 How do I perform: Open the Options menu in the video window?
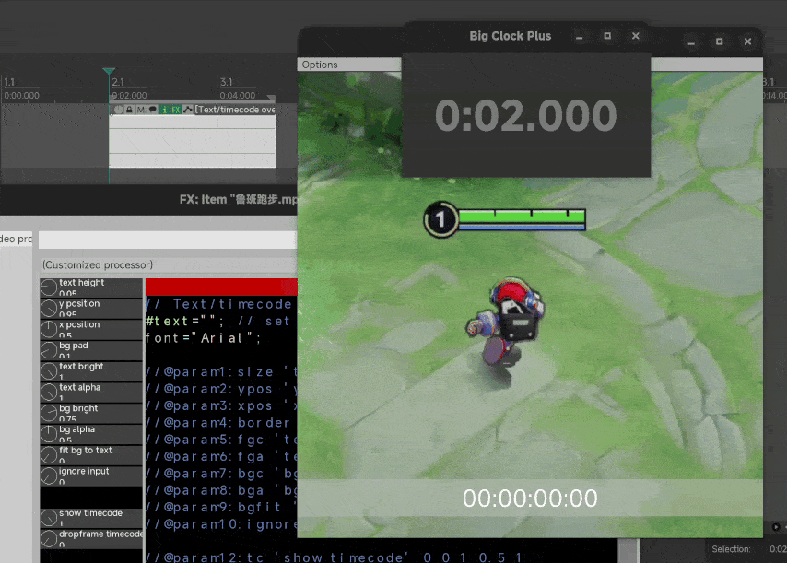pos(320,65)
